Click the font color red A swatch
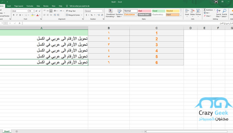The image size is (233, 133). point(37,15)
